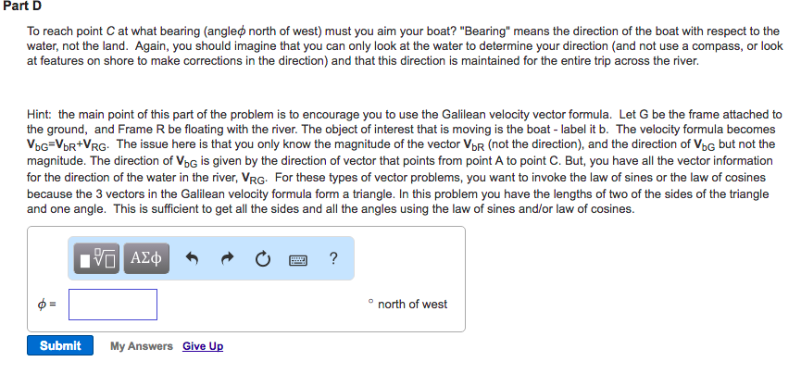Reset the answer with circular arrow icon
Image resolution: width=801 pixels, height=374 pixels.
point(263,259)
